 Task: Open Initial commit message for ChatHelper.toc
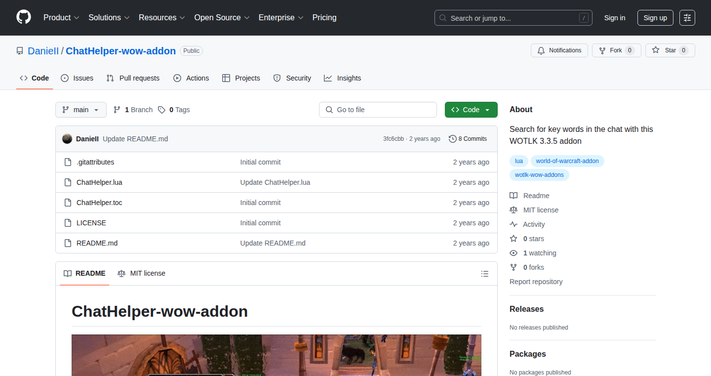tap(260, 203)
